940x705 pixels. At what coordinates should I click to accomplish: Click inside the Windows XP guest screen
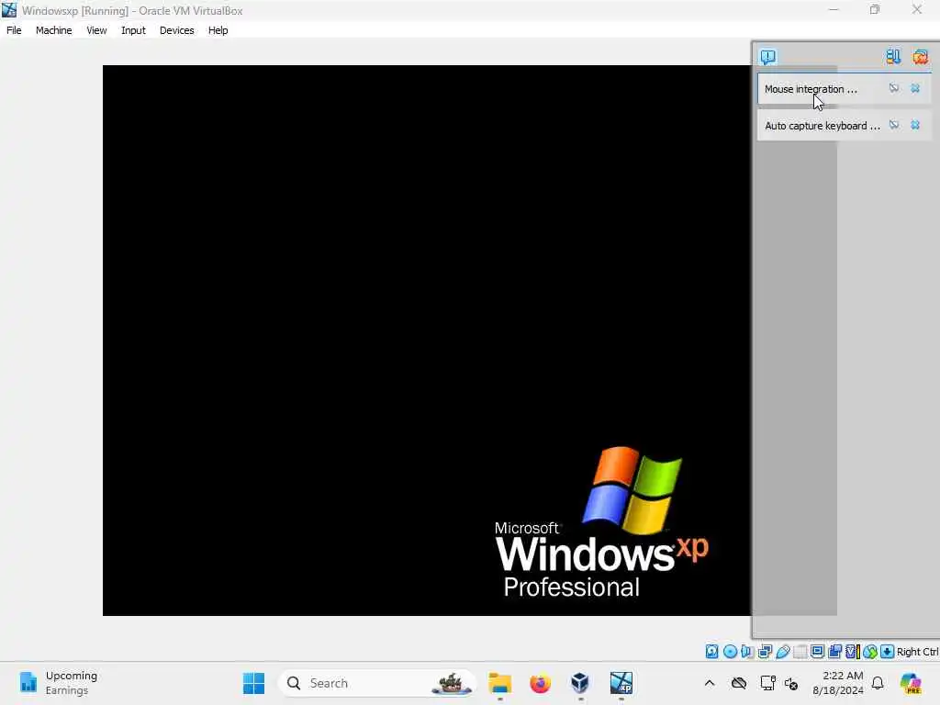point(426,340)
